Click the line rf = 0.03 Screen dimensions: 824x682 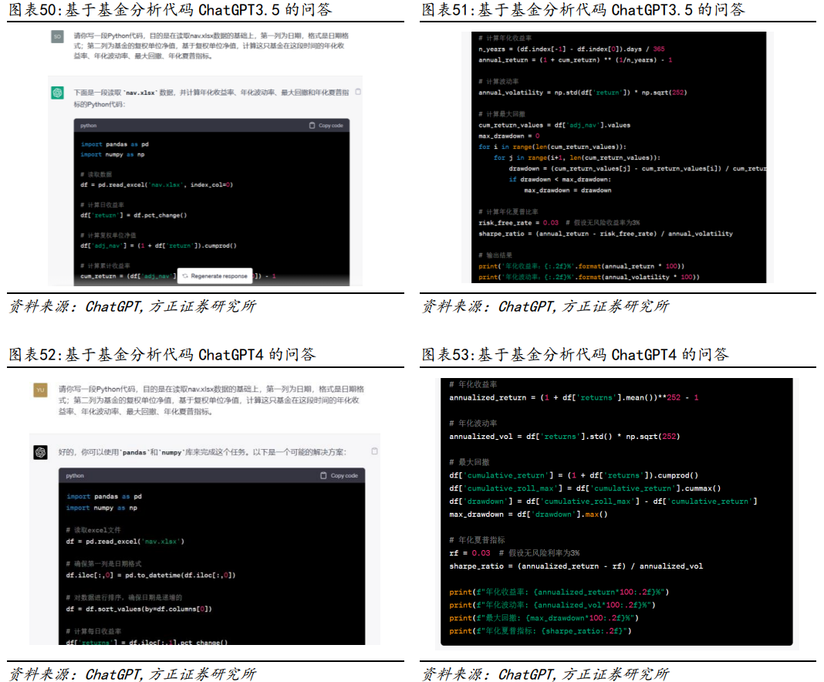coord(515,553)
